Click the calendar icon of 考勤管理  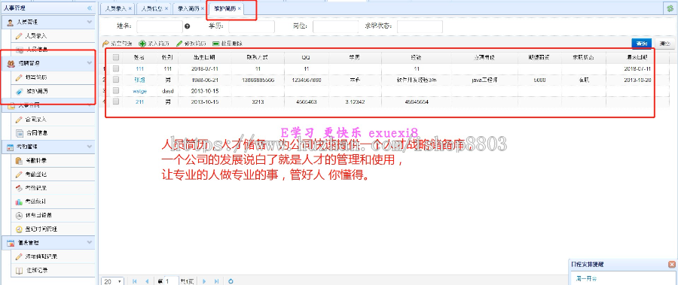11,147
